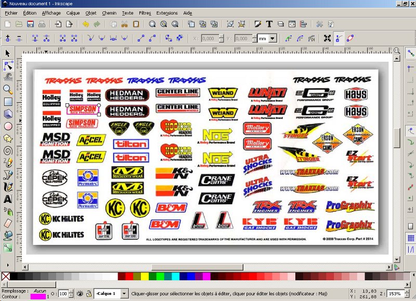Image resolution: width=416 pixels, height=301 pixels.
Task: Toggle the topmost snap bar button
Action: pos(411,53)
